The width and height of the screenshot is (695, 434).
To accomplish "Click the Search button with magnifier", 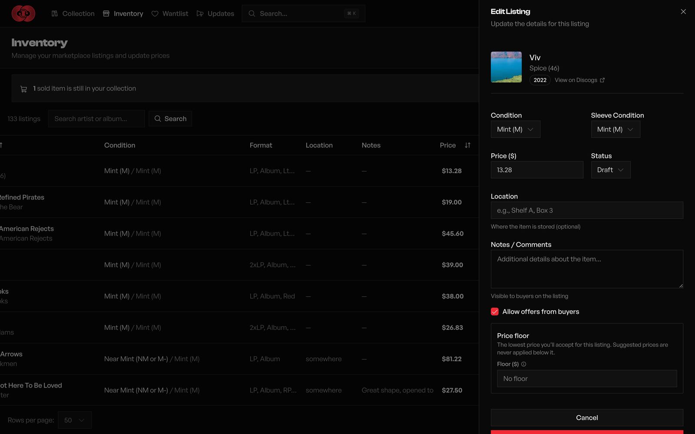I will (170, 118).
